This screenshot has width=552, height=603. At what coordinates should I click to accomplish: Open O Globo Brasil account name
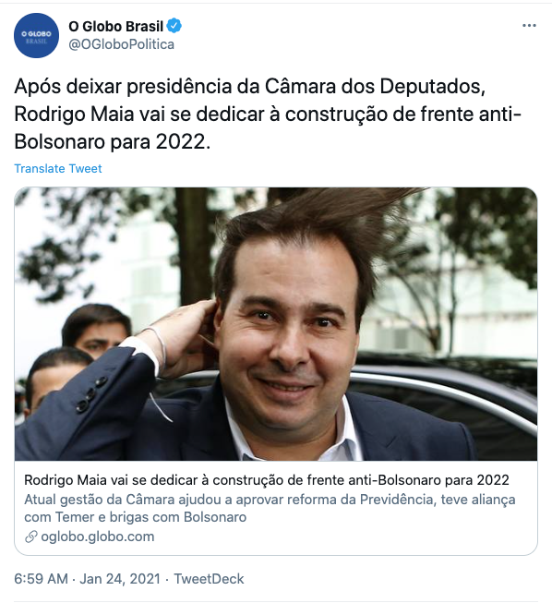[x=116, y=26]
